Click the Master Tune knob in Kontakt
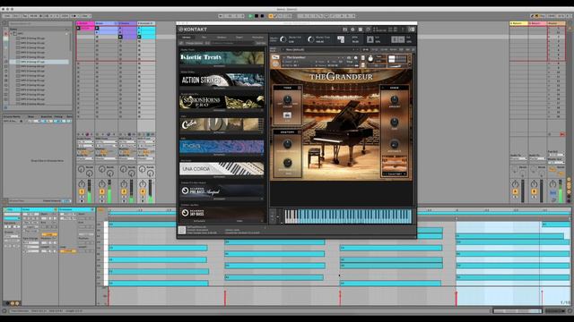This screenshot has height=322, width=574. (x=311, y=39)
